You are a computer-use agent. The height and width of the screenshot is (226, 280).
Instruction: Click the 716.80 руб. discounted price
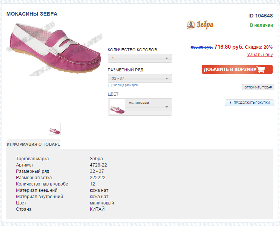[229, 47]
